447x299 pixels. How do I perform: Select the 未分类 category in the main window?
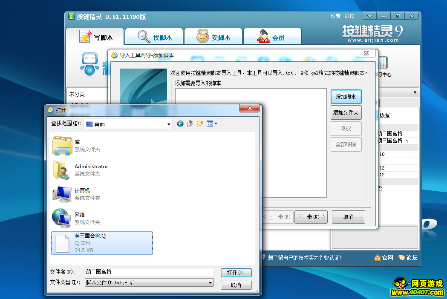pos(77,95)
